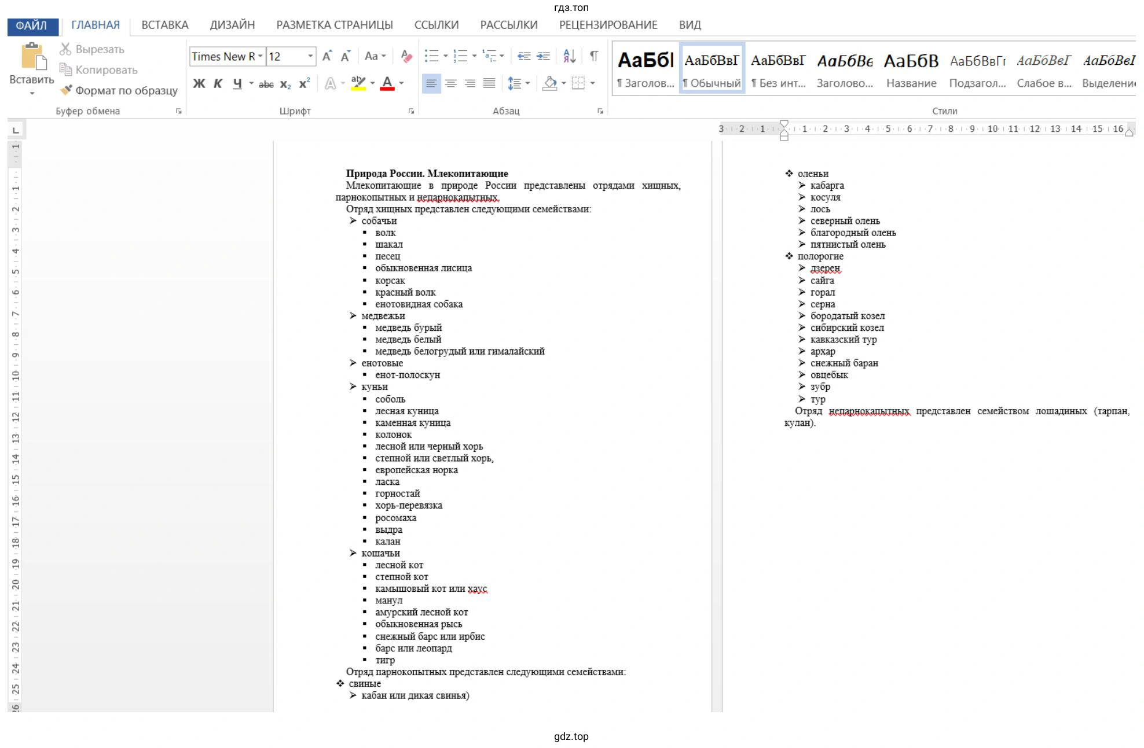The width and height of the screenshot is (1144, 748).
Task: Activate Format Painter (Формат по образцу)
Action: click(x=119, y=90)
